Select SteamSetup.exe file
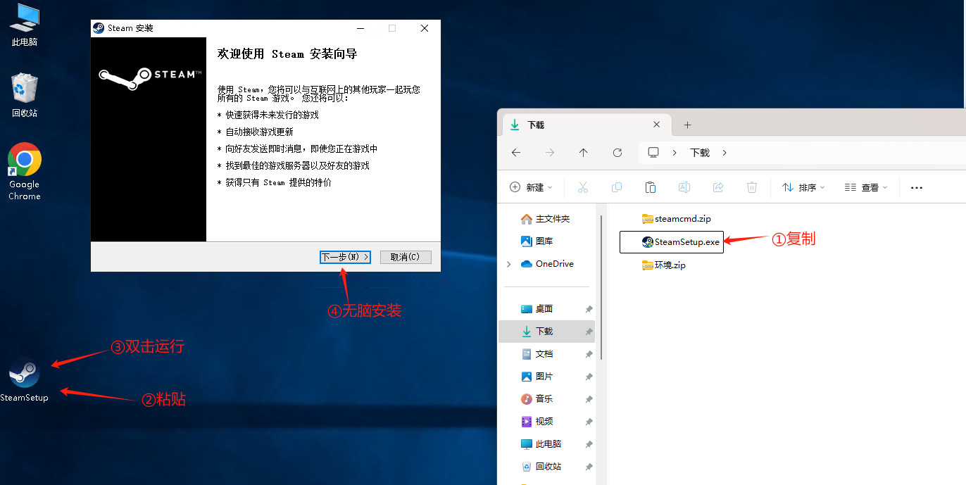The height and width of the screenshot is (485, 966). click(672, 242)
